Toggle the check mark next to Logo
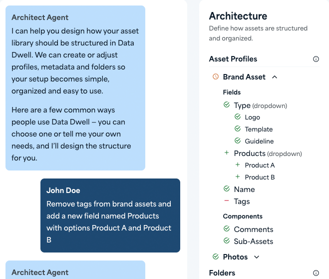This screenshot has width=329, height=279. [238, 117]
